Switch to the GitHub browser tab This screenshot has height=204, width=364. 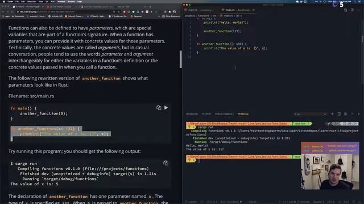coord(96,7)
